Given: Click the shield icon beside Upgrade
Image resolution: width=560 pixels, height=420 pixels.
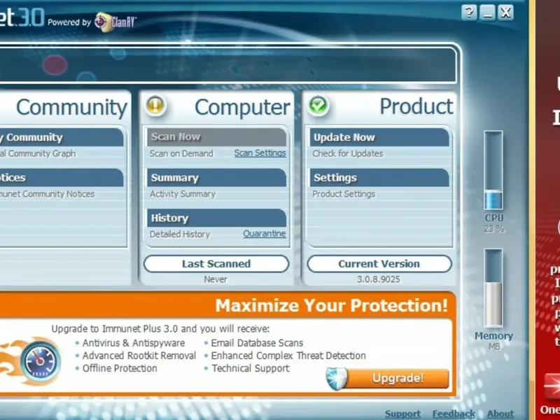Looking at the screenshot, I should (337, 378).
